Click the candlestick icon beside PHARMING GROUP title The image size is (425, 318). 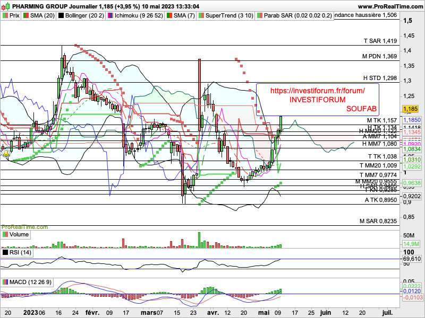(x=6, y=6)
